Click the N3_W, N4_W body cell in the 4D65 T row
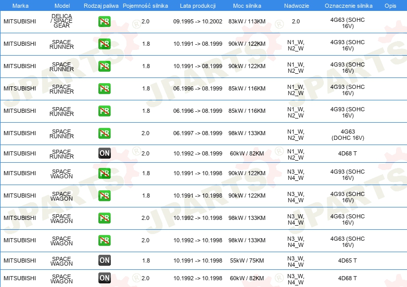The width and height of the screenshot is (407, 287). 296,262
